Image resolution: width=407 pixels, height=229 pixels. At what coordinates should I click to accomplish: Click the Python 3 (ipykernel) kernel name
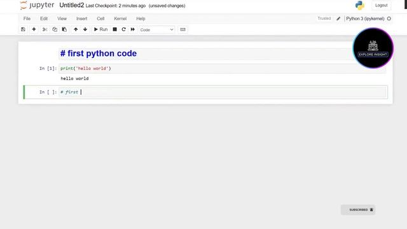point(365,18)
